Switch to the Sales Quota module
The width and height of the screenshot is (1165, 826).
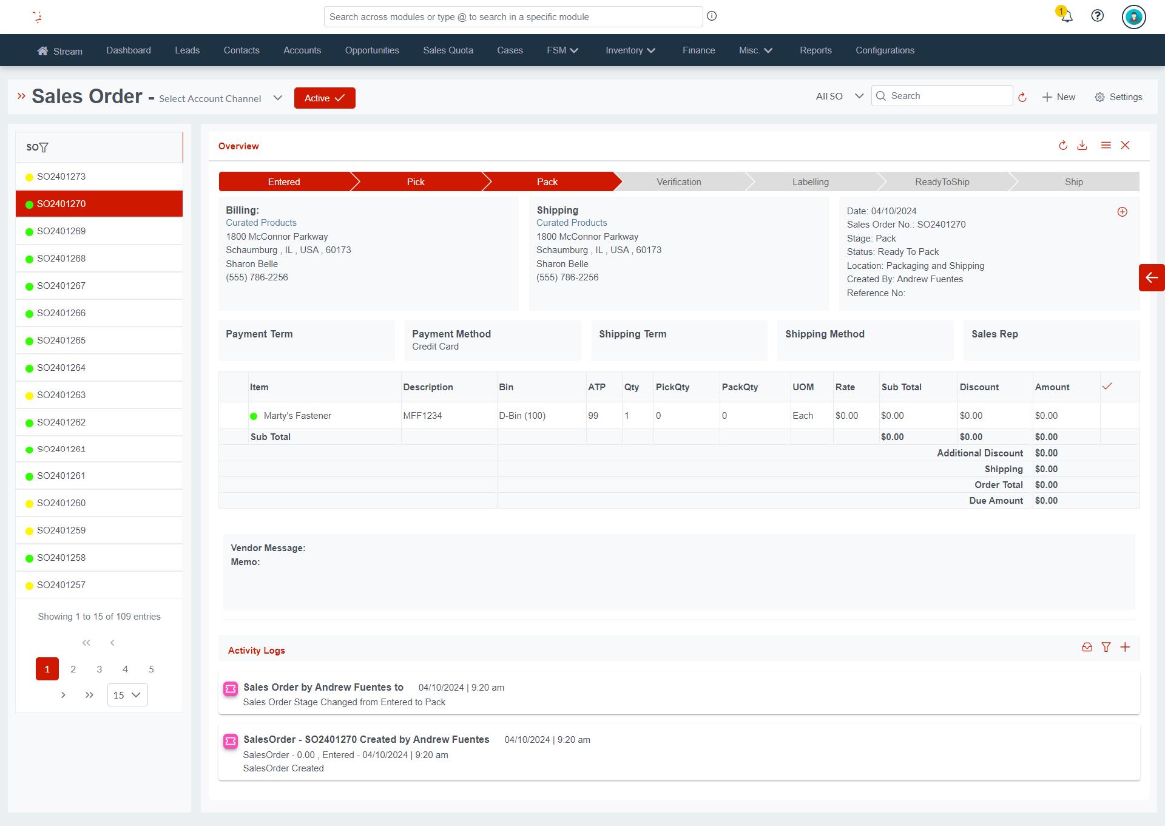[x=448, y=50]
